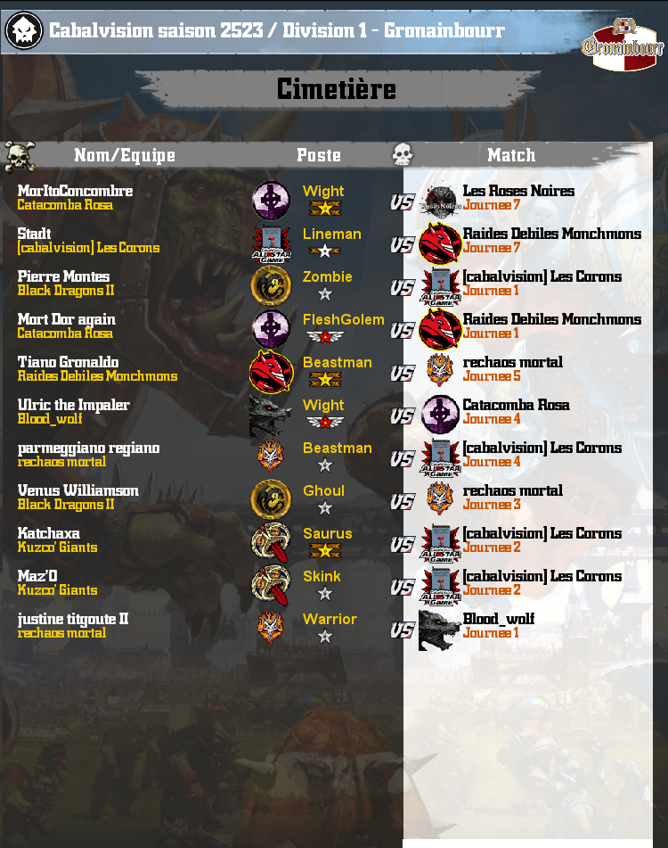Select Black Dragons II logo next to Zombie
This screenshot has width=668, height=848.
tap(271, 285)
